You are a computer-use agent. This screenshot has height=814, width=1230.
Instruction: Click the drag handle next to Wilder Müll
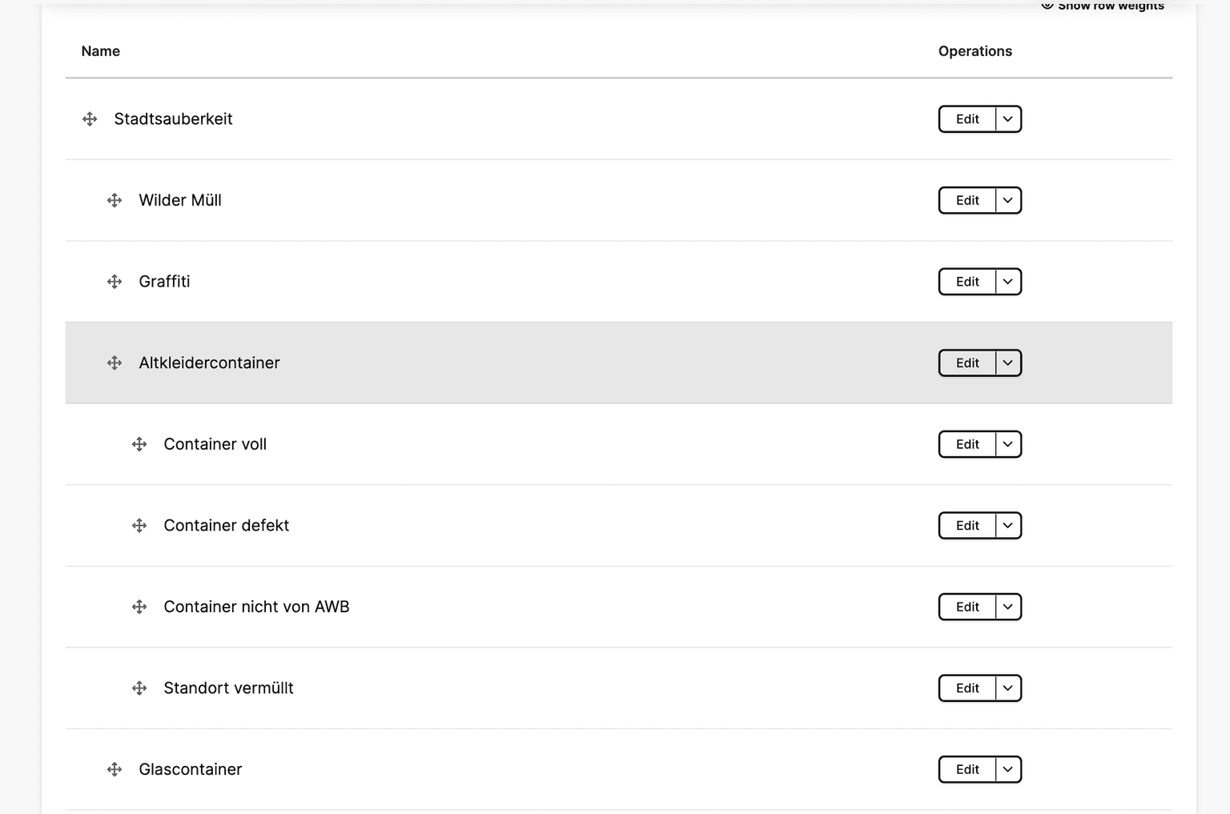coord(115,200)
